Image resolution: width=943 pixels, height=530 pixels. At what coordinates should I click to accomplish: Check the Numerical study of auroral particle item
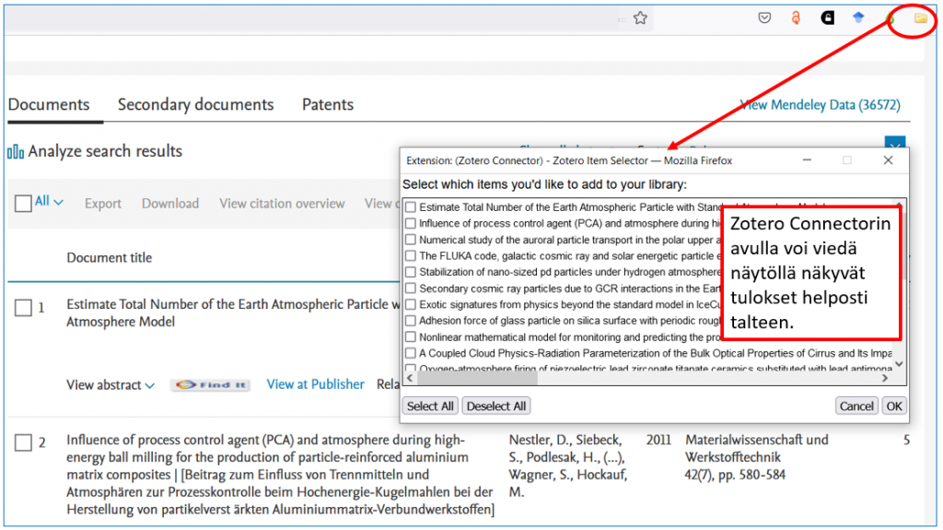[x=410, y=240]
